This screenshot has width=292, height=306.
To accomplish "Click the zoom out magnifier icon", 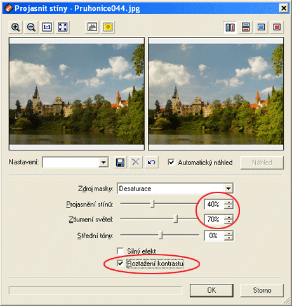I will coord(31,27).
